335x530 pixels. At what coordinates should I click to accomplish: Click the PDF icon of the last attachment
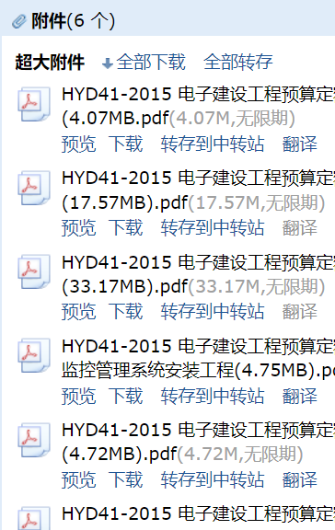point(34,518)
